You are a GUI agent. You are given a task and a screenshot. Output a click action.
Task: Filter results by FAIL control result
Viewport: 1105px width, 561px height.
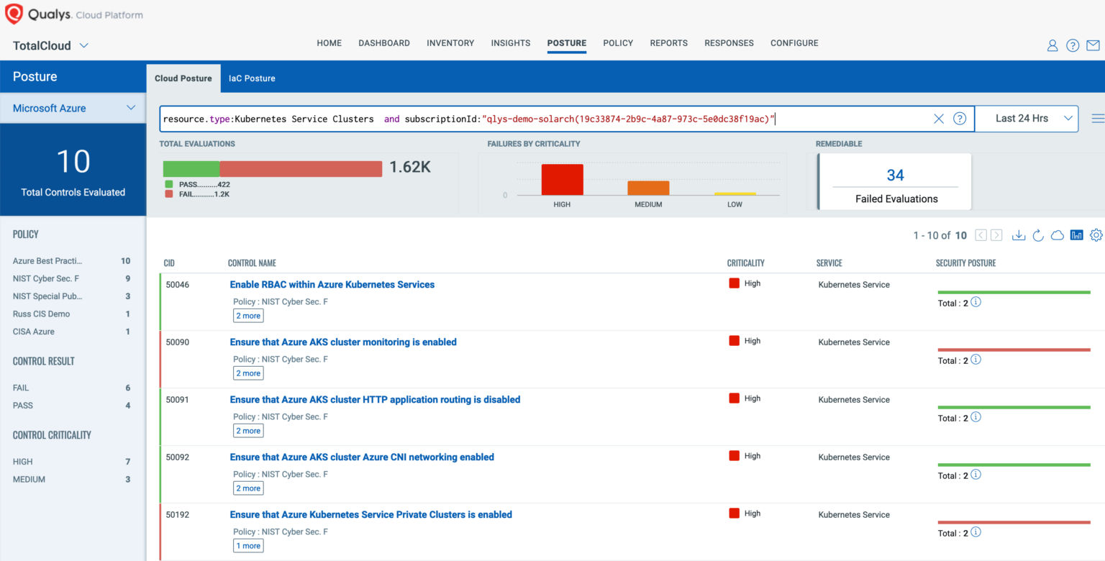click(x=21, y=388)
